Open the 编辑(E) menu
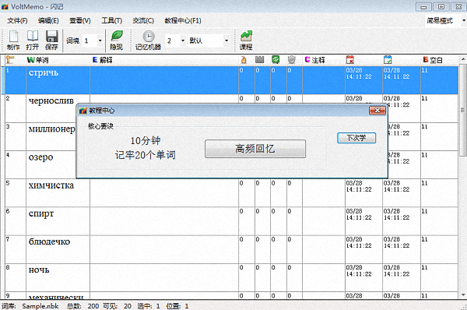The height and width of the screenshot is (310, 467). point(48,20)
